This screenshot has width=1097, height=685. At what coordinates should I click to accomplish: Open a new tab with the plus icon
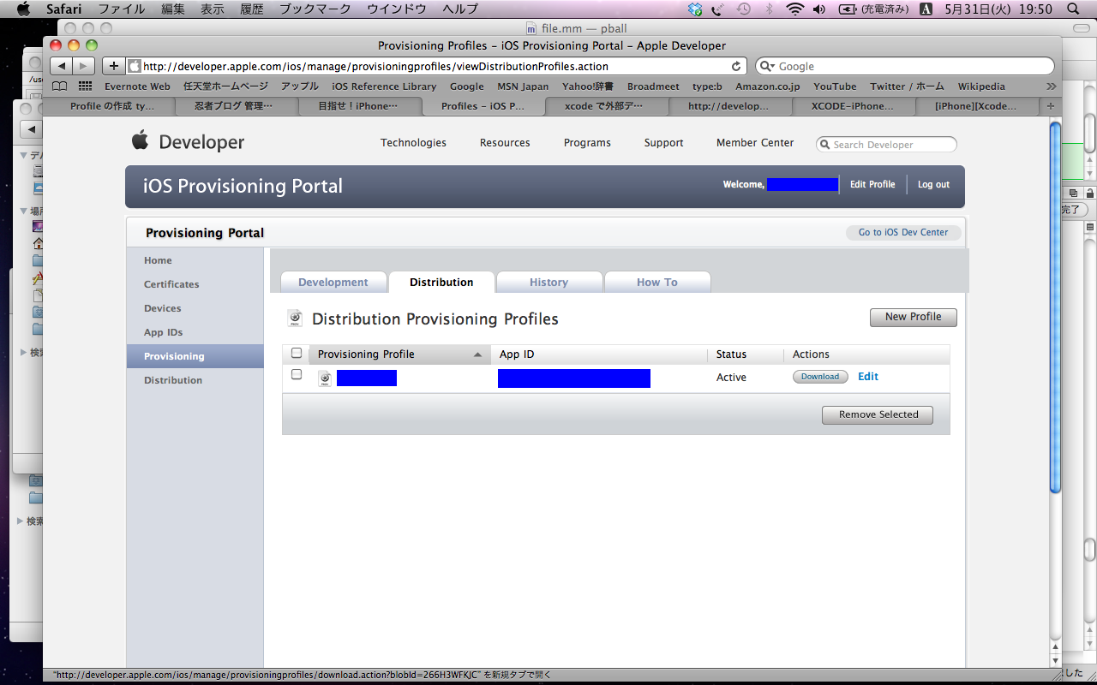(x=1051, y=106)
